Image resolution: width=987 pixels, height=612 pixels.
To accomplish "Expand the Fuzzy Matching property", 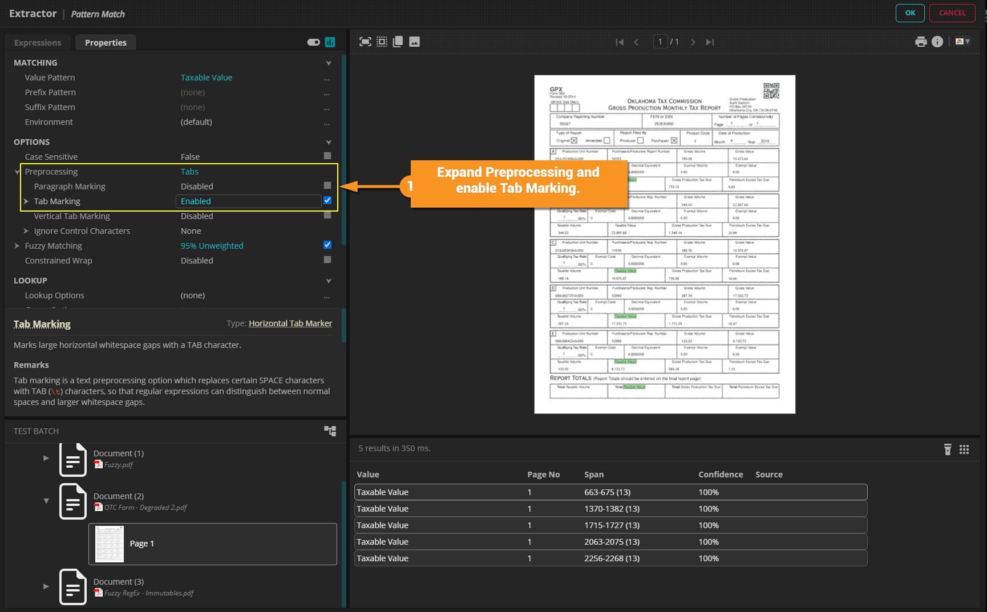I will [17, 246].
